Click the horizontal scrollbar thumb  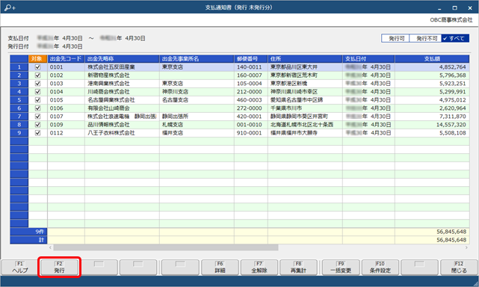pos(166,247)
